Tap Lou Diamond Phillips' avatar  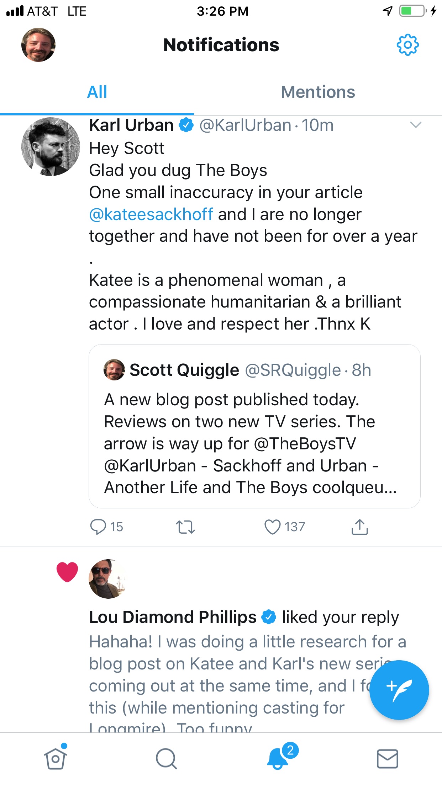pos(107,579)
